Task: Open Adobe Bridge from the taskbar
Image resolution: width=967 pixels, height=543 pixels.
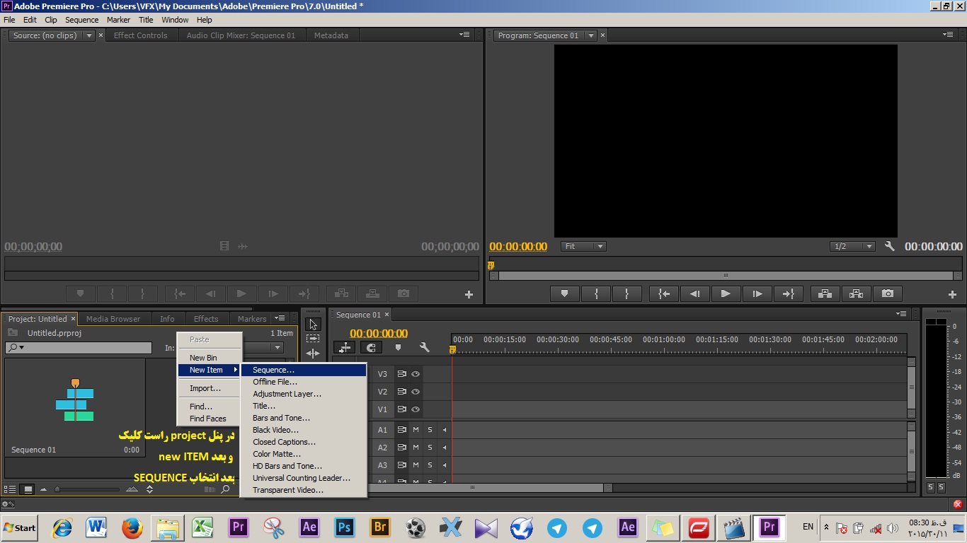Action: click(380, 527)
